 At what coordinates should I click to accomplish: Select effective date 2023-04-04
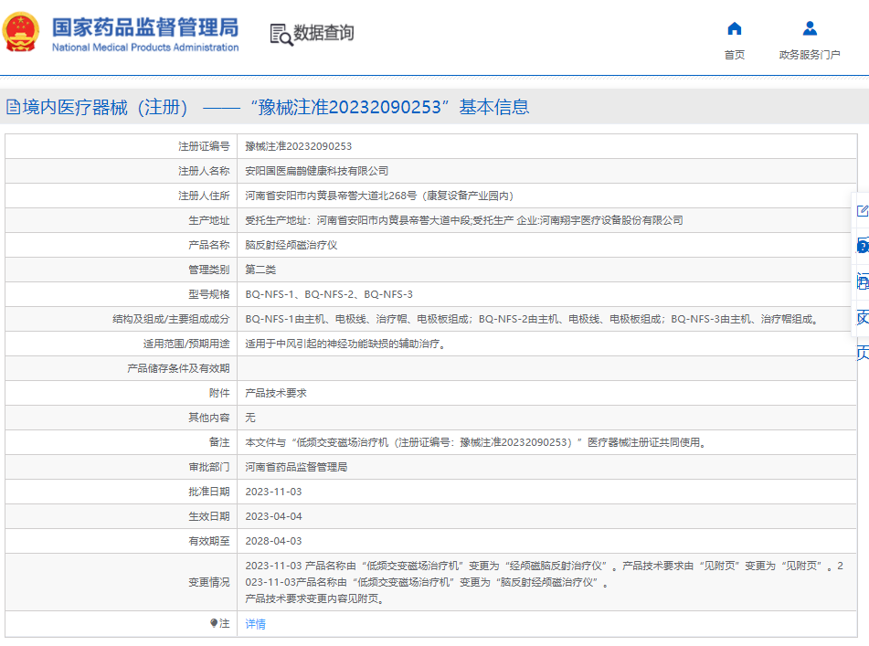[274, 516]
